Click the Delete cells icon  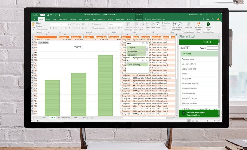(x=153, y=24)
